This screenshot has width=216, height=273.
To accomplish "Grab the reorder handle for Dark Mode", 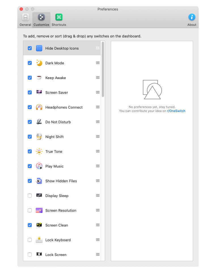I will coord(98,63).
